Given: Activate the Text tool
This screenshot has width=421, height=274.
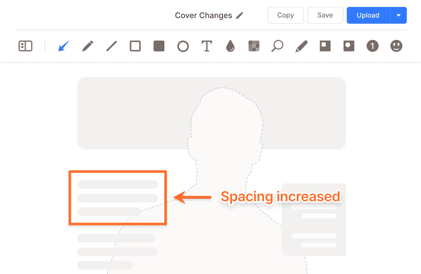Looking at the screenshot, I should (206, 46).
